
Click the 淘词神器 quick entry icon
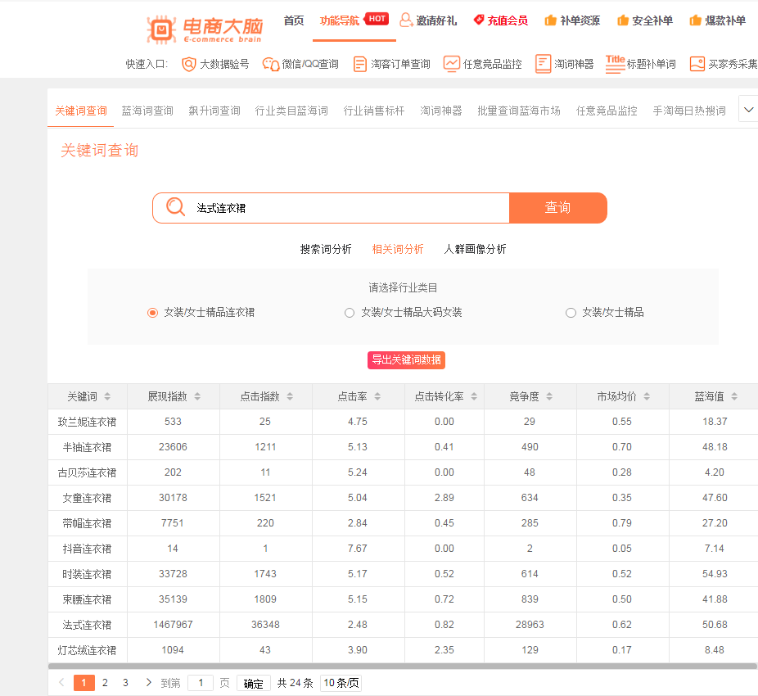point(543,63)
